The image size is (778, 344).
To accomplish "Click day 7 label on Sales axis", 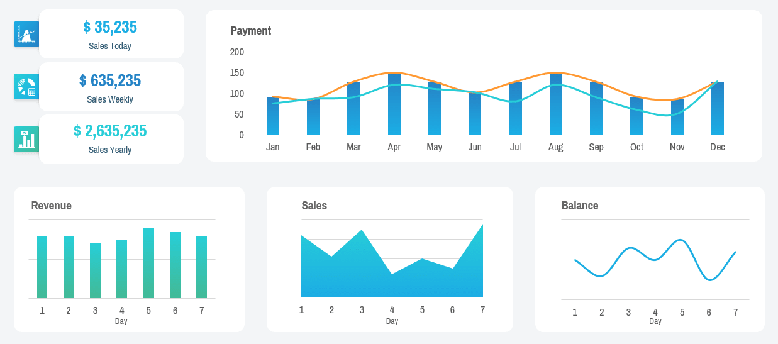I will 482,309.
